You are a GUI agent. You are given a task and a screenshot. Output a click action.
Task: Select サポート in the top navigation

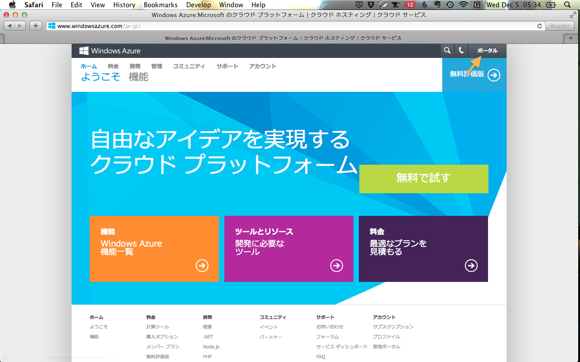coord(227,66)
